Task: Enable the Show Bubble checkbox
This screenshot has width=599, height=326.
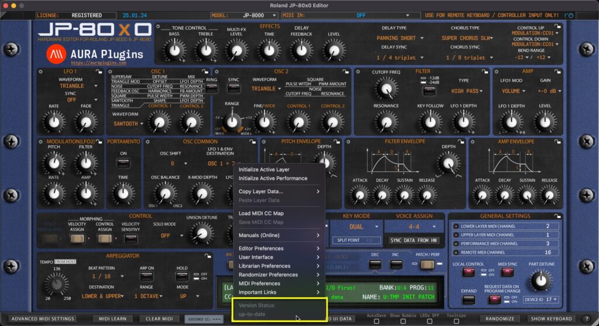Action: (403, 321)
